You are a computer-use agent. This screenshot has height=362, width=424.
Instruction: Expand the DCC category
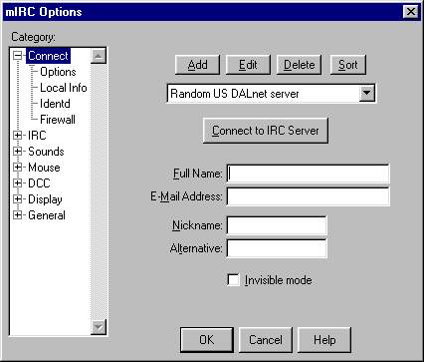click(x=18, y=183)
